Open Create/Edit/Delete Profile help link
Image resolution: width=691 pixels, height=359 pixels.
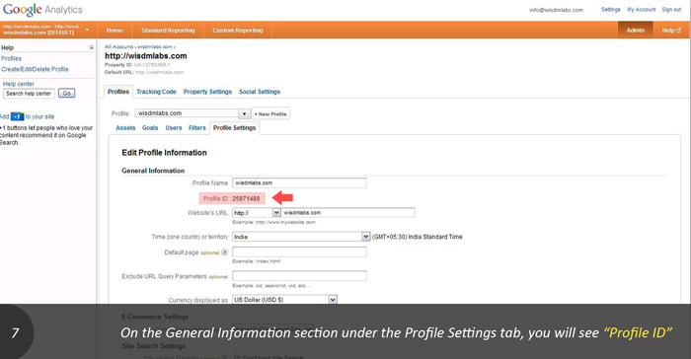point(35,69)
